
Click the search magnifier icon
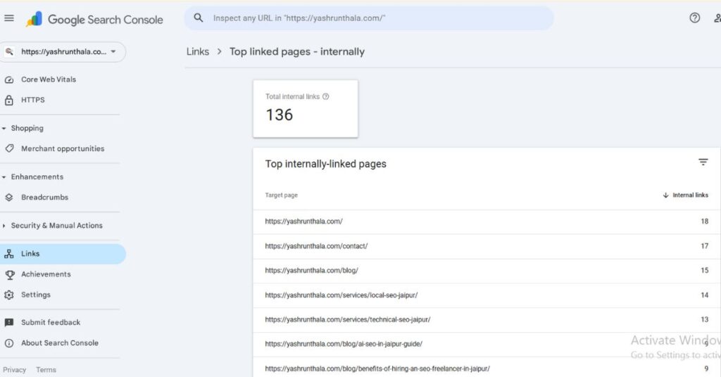coord(198,18)
